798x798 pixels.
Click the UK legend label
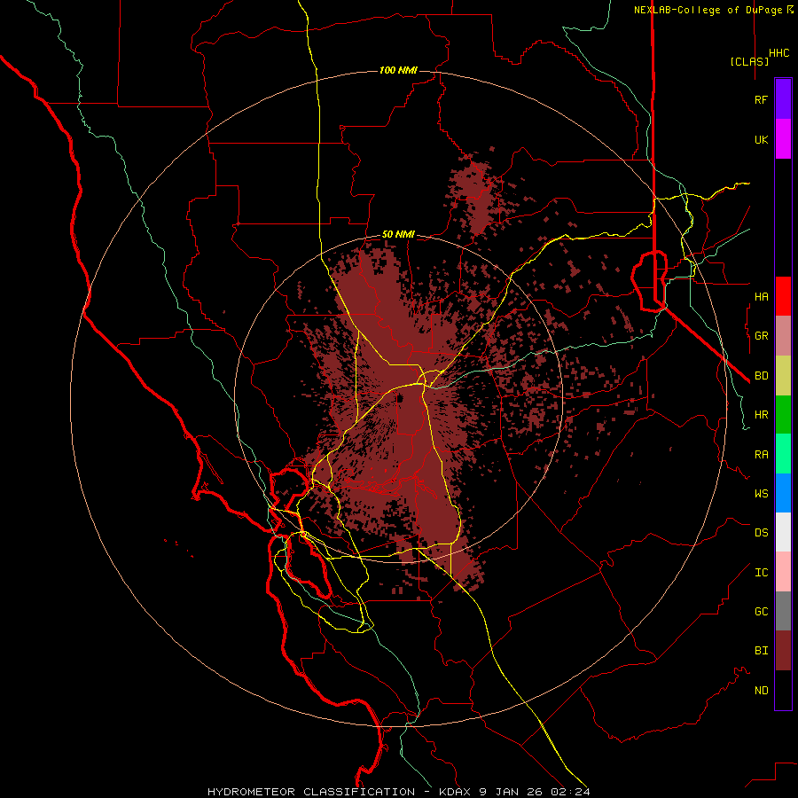click(x=761, y=140)
